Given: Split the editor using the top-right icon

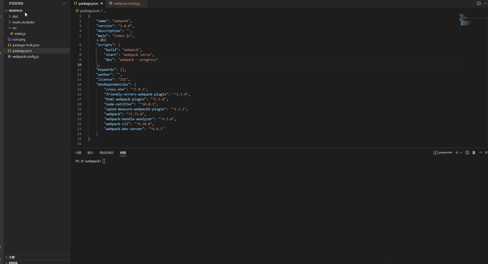Looking at the screenshot, I should [478, 3].
